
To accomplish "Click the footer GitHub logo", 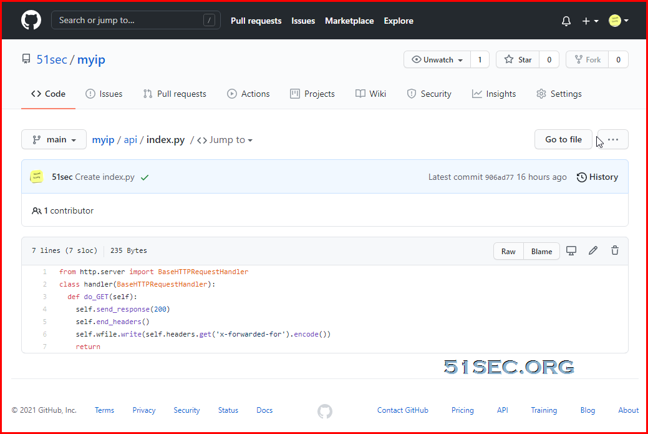I will [x=325, y=412].
